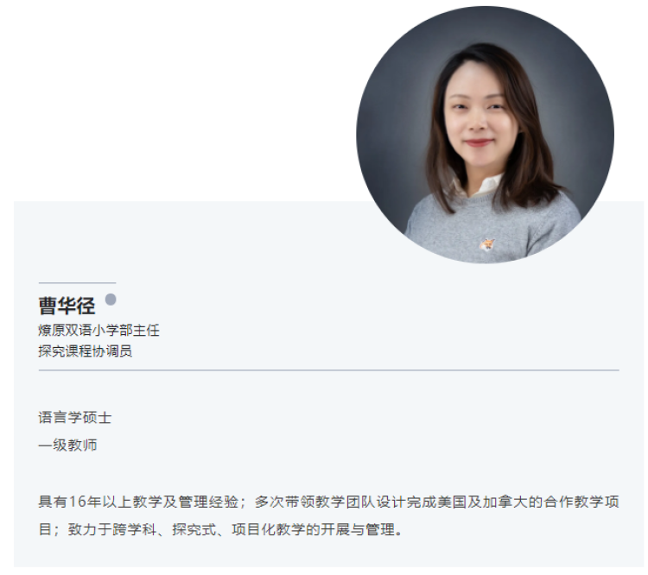Select the name heading 曹华径
Screen dimensions: 648x575
[x=67, y=306]
